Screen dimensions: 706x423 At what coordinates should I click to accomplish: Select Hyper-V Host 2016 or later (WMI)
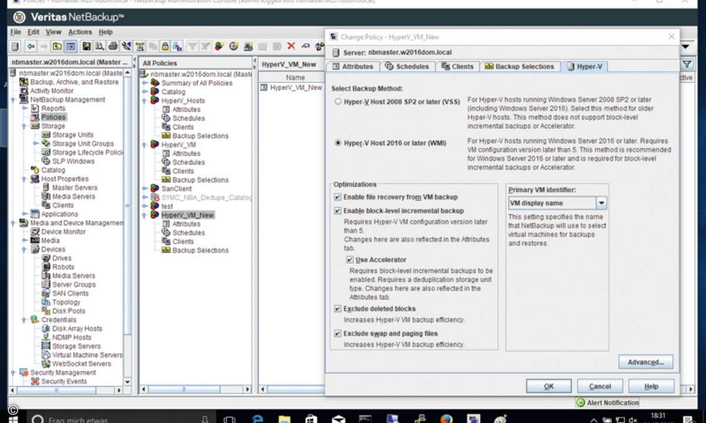[338, 142]
